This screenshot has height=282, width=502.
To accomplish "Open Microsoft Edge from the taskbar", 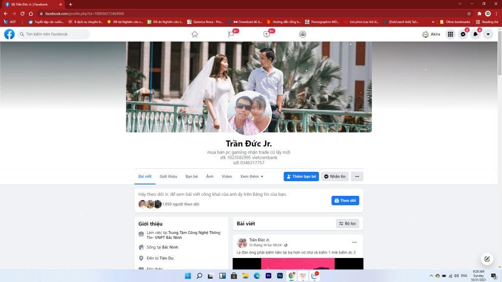I will 257,276.
